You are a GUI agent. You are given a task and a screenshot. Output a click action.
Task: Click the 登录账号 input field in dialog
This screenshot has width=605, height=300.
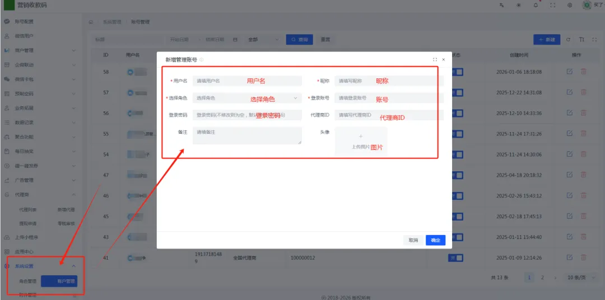point(389,98)
